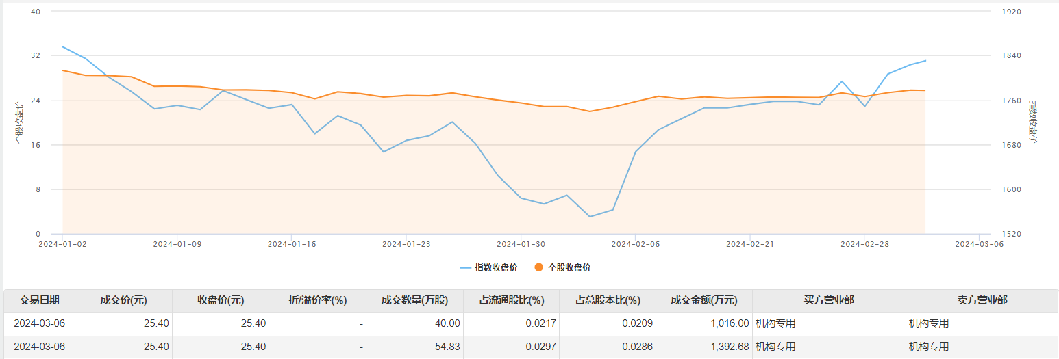Click the 成交金额(万元) column header
1059x359 pixels.
pyautogui.click(x=704, y=300)
